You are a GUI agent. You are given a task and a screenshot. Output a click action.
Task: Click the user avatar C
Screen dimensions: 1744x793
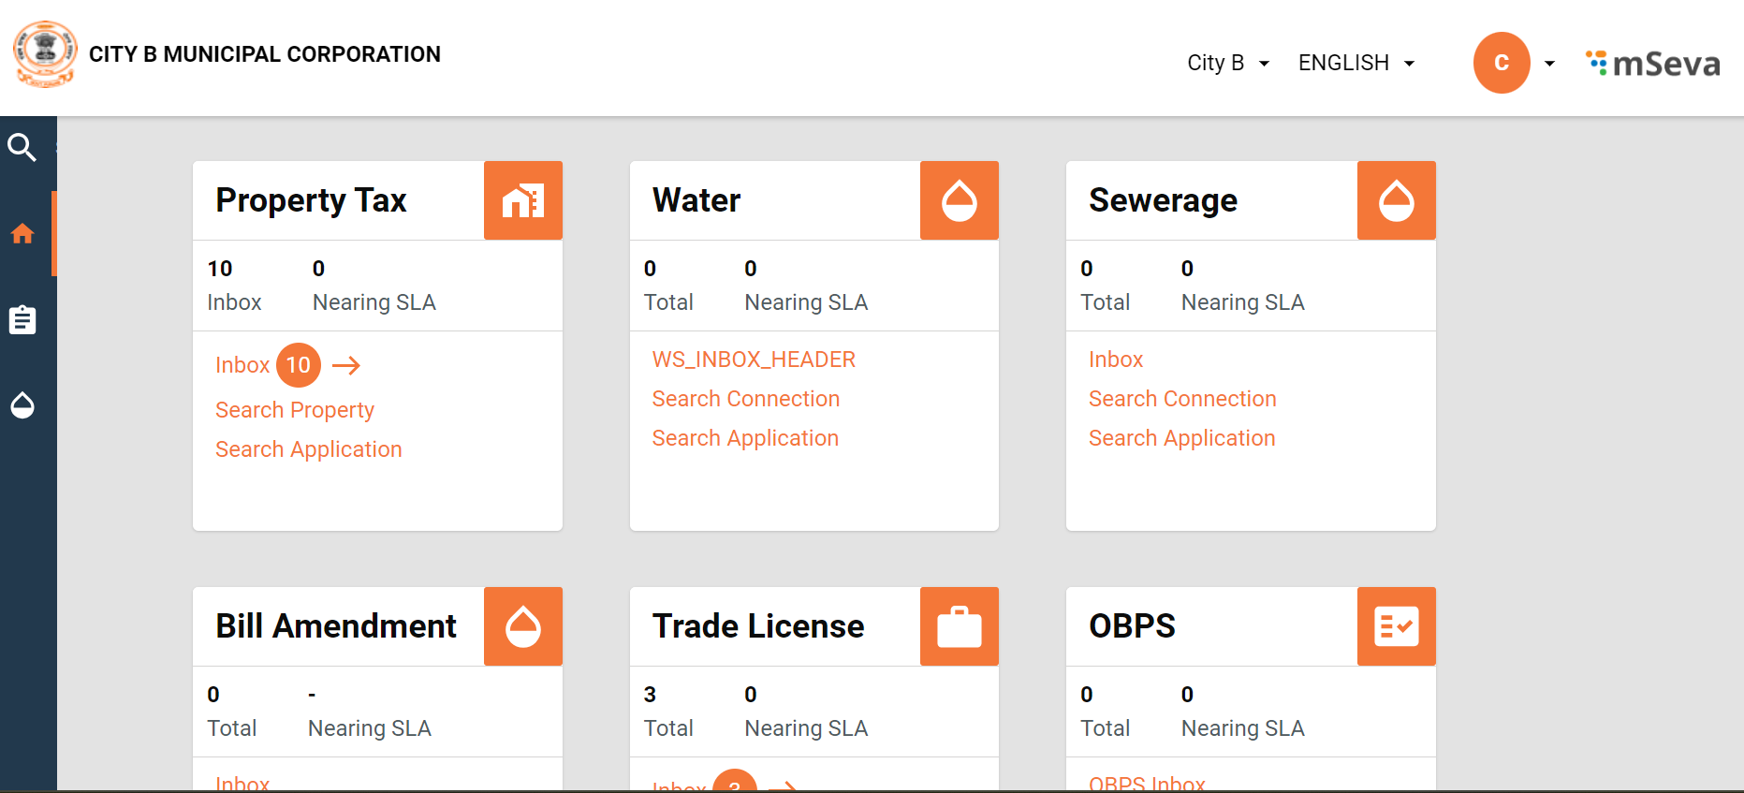[x=1501, y=63]
